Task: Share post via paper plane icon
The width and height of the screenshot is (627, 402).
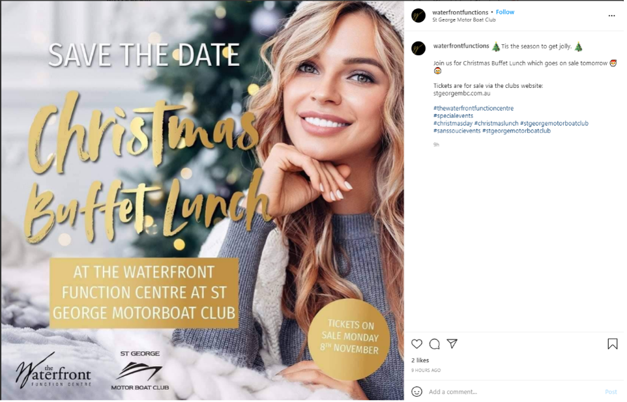Action: click(x=452, y=343)
